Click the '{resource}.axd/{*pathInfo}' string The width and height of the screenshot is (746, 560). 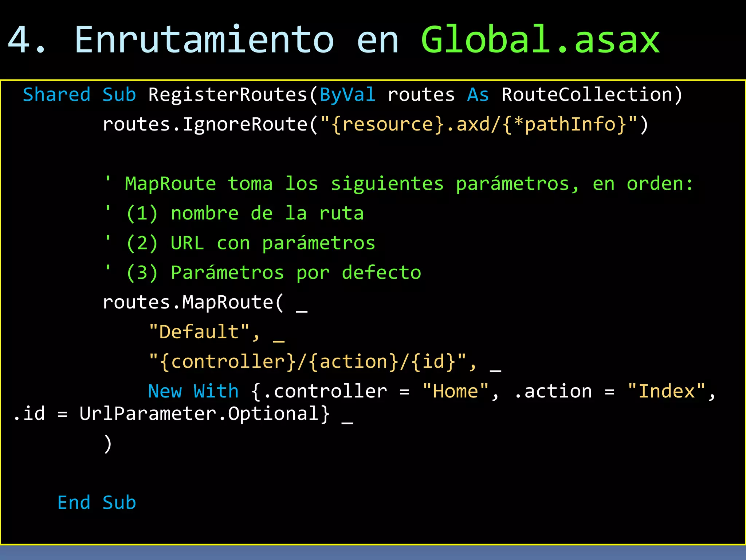[479, 124]
